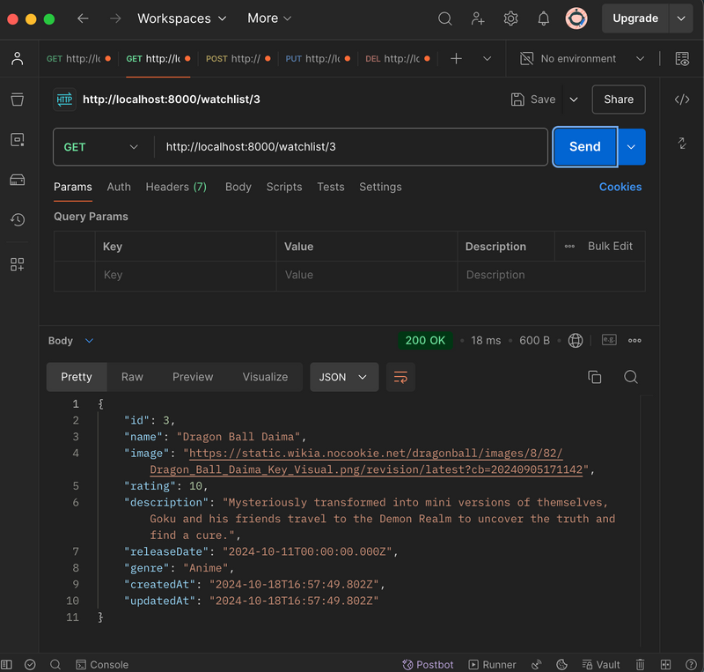Go forward with the right arrow
The height and width of the screenshot is (672, 704).
115,18
